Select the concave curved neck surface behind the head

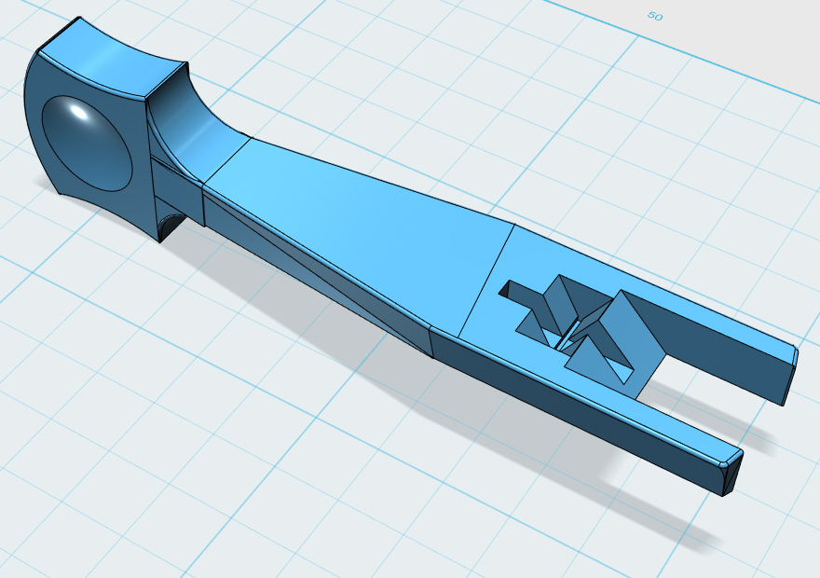[x=191, y=121]
